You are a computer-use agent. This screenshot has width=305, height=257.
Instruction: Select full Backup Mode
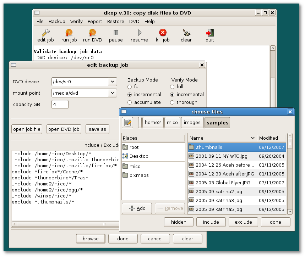(130, 86)
